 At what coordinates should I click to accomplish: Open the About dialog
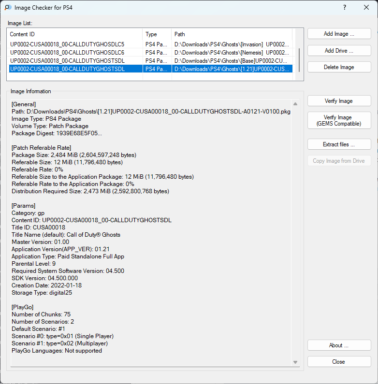click(x=339, y=345)
